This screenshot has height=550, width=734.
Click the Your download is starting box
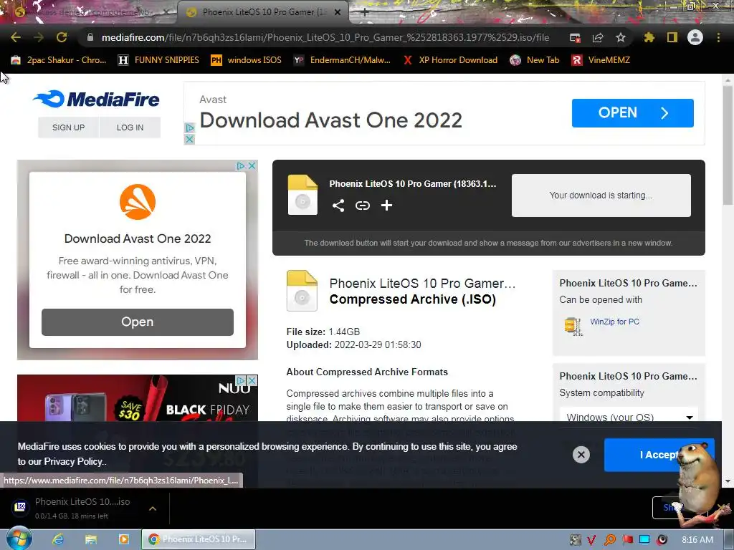601,195
